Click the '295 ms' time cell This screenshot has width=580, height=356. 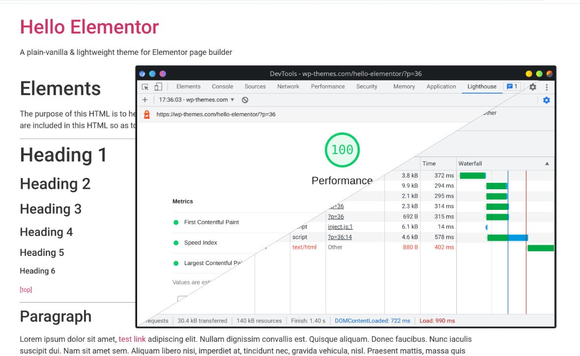[x=444, y=196]
